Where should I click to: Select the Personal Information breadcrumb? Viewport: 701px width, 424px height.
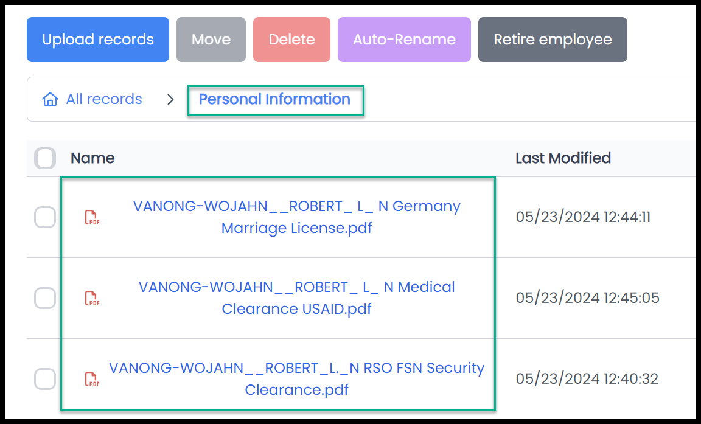(x=274, y=99)
